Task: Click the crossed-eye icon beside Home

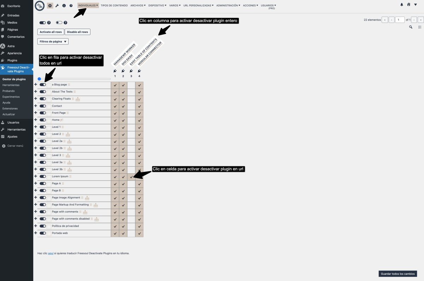Action: (61, 120)
